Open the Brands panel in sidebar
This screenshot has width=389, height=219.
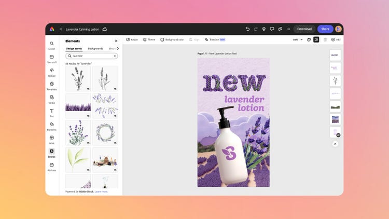[52, 152]
